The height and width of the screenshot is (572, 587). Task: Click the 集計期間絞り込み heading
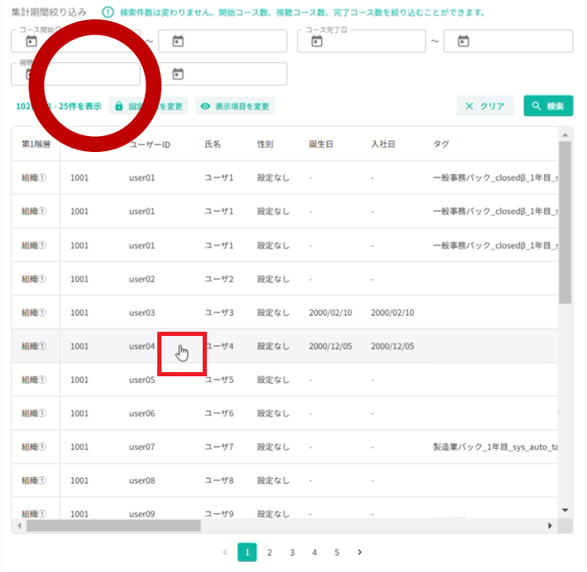(x=49, y=13)
